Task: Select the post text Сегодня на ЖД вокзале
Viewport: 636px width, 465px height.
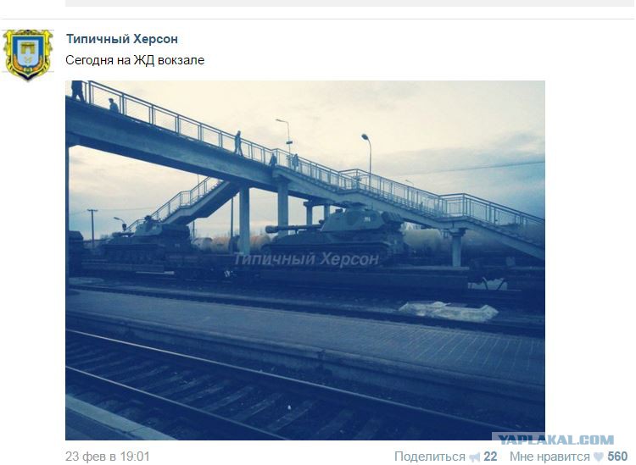Action: (x=135, y=60)
